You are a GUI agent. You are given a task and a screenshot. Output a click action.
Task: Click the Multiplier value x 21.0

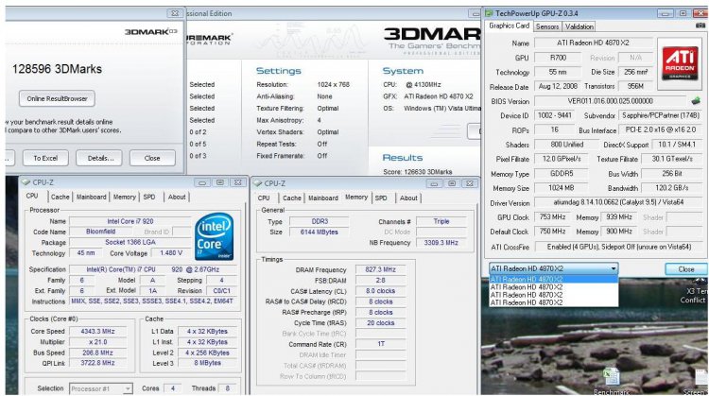pos(97,342)
